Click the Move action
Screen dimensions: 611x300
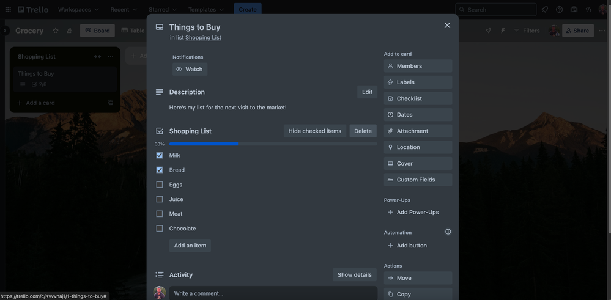coord(418,278)
